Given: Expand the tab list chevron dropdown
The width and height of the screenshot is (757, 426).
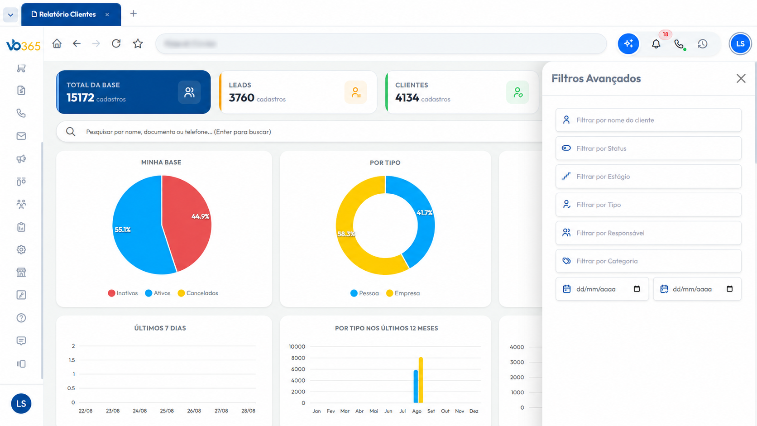Looking at the screenshot, I should click(x=10, y=14).
